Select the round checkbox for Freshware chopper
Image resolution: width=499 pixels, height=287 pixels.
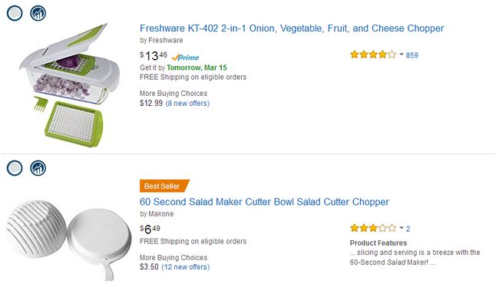(x=15, y=13)
